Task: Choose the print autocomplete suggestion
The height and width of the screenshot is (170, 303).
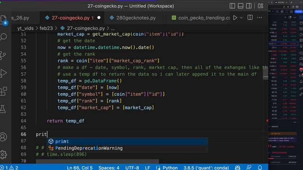Action: (127, 142)
